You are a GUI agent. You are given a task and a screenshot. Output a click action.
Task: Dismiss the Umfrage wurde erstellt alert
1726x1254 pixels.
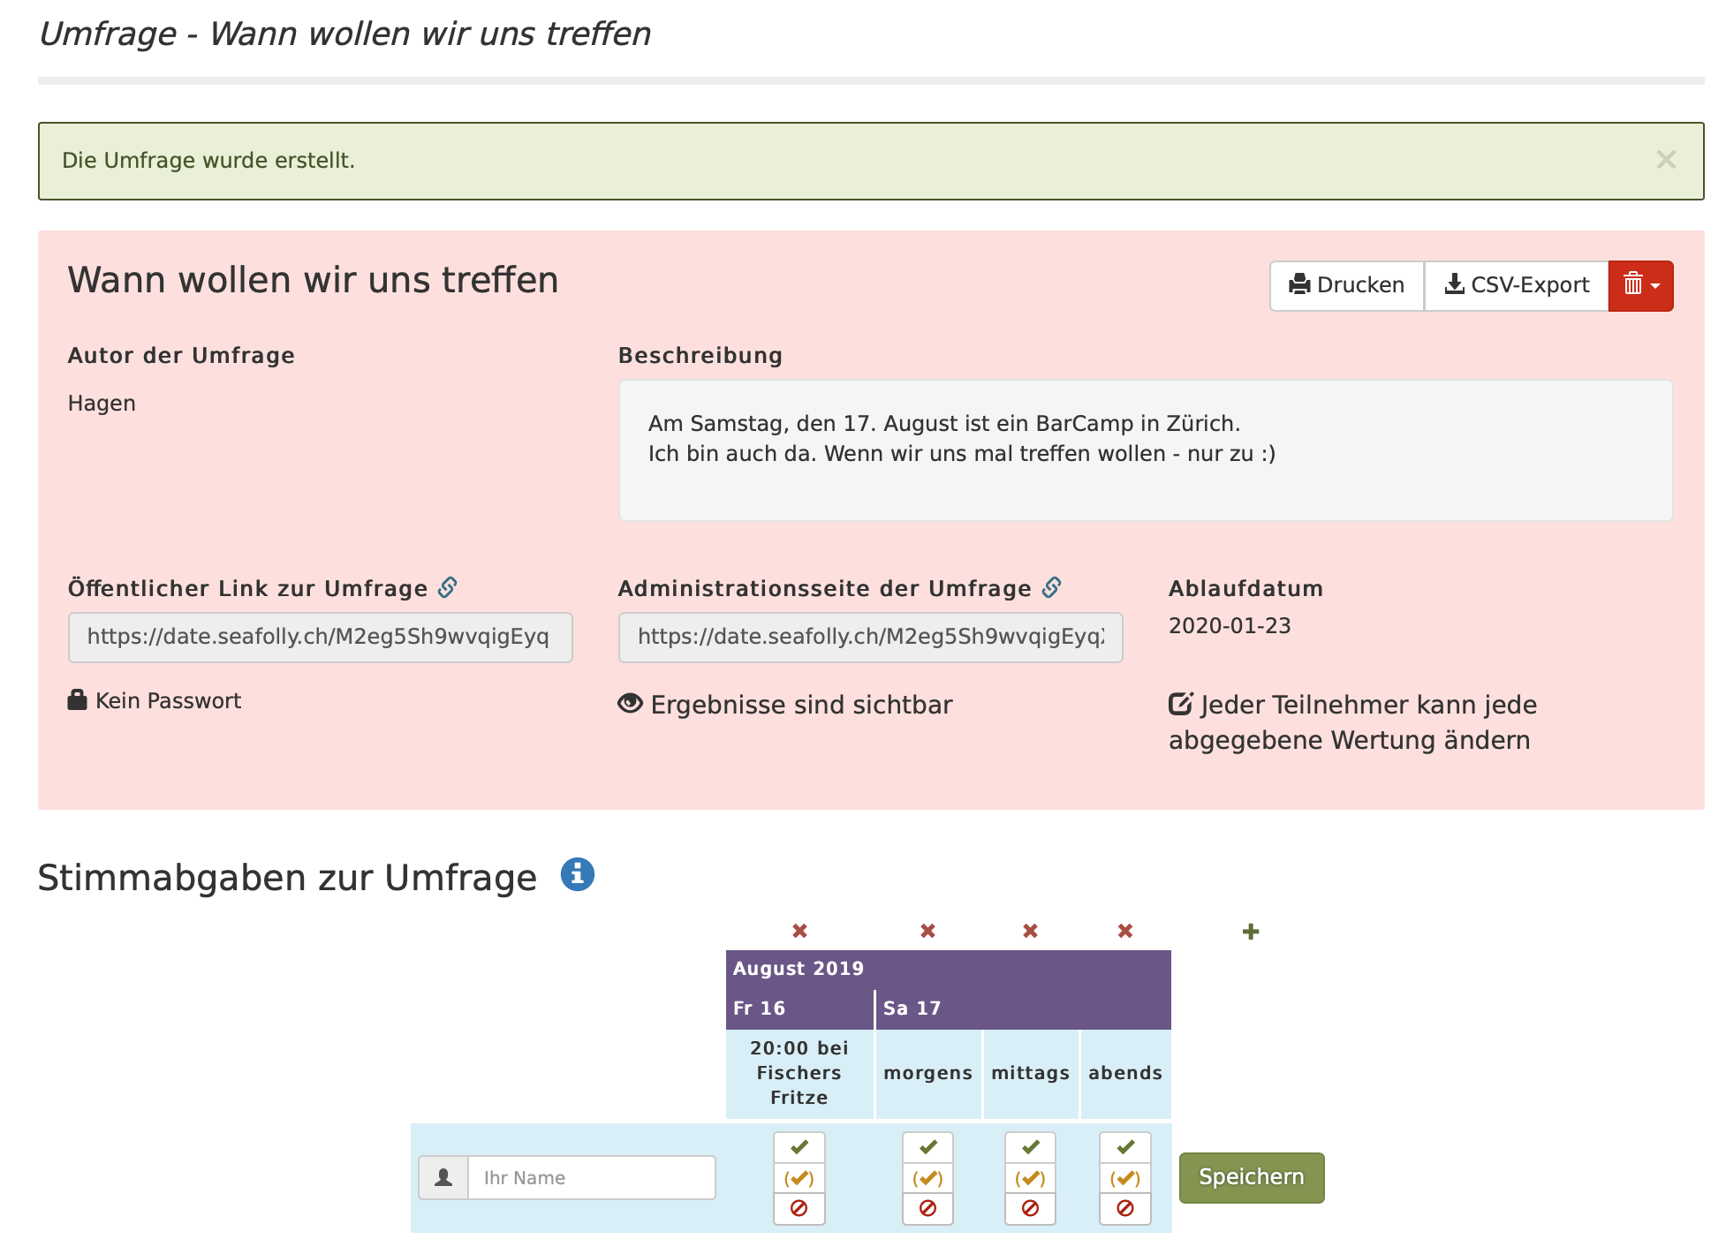(x=1667, y=159)
